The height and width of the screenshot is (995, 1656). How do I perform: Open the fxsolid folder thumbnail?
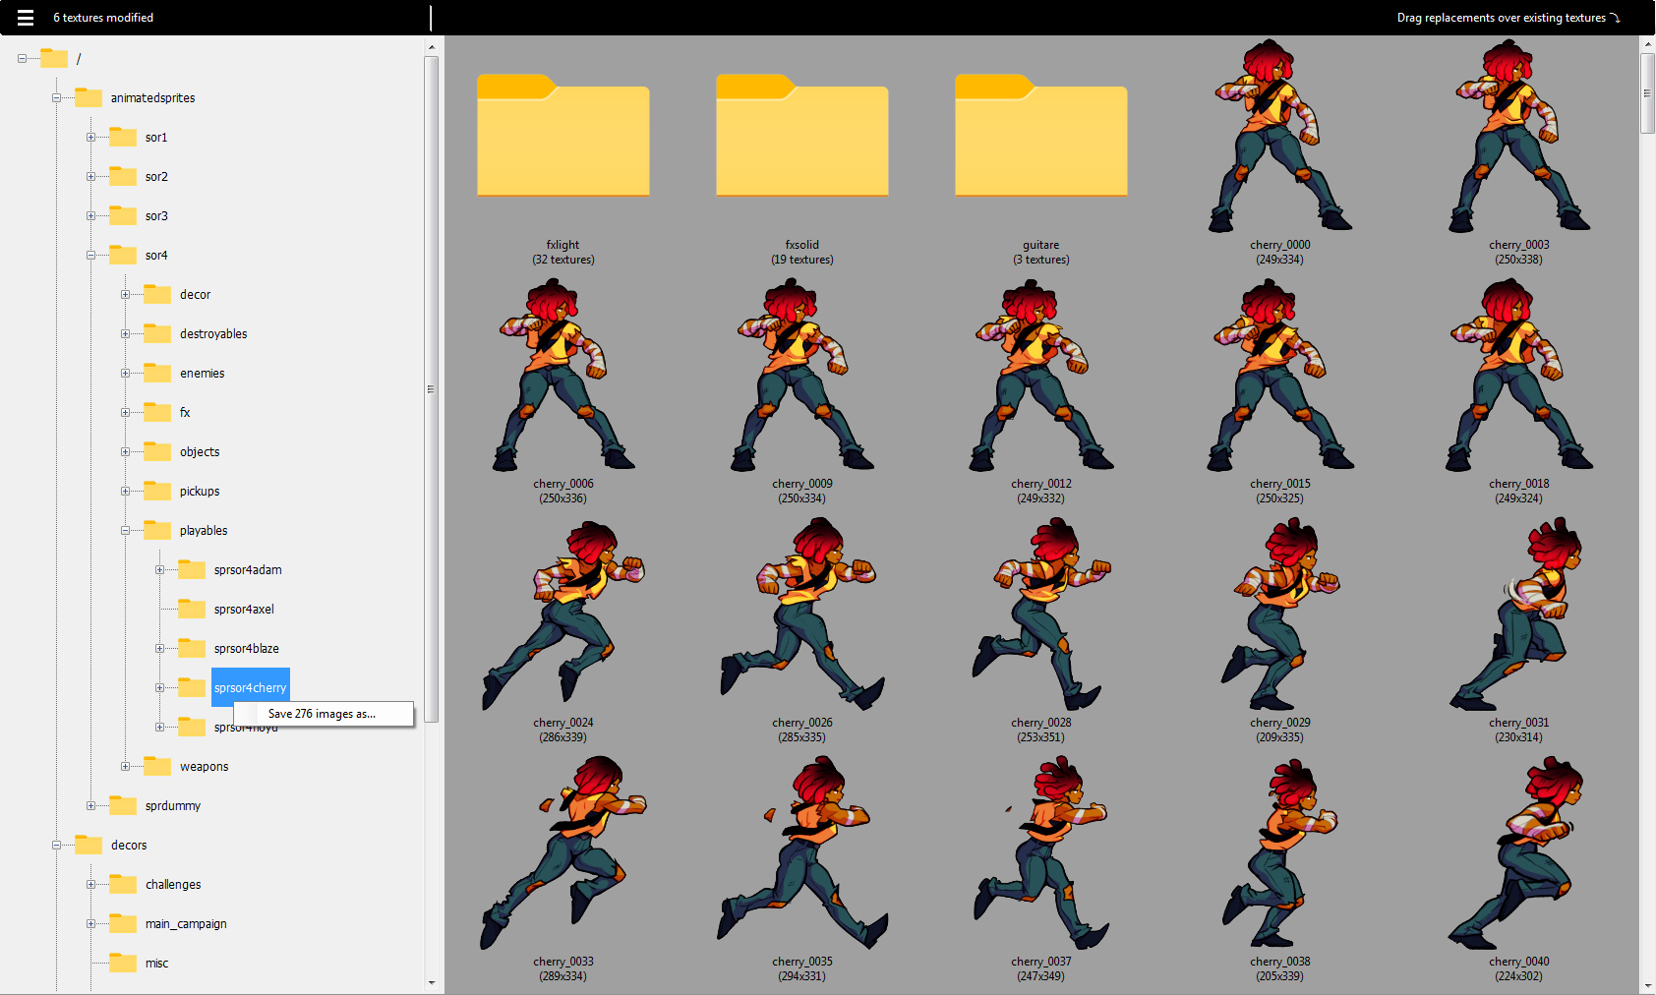802,136
